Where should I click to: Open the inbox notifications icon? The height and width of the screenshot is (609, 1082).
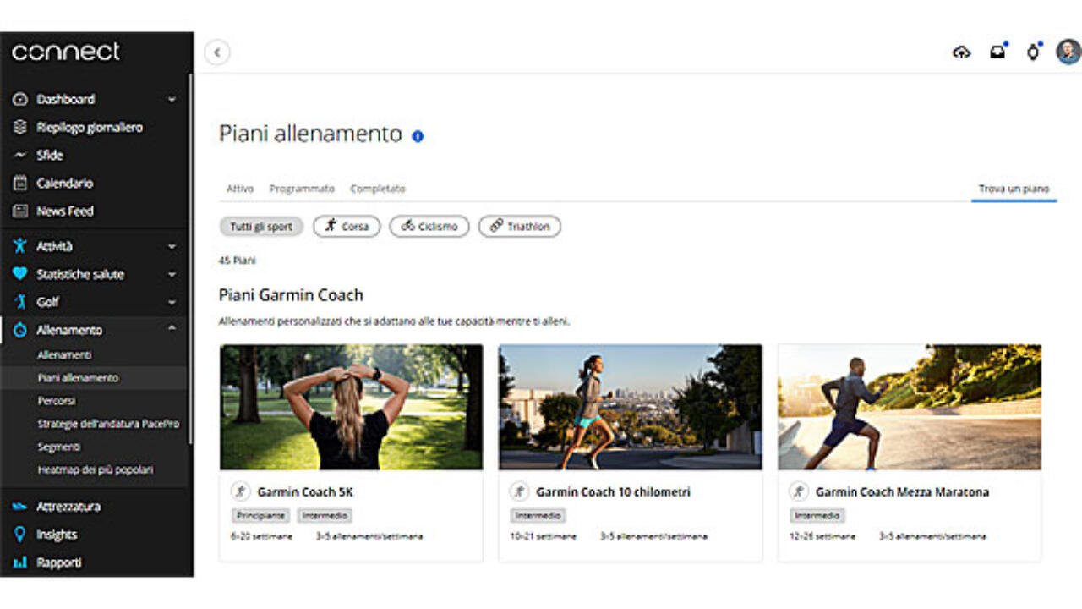[x=998, y=52]
